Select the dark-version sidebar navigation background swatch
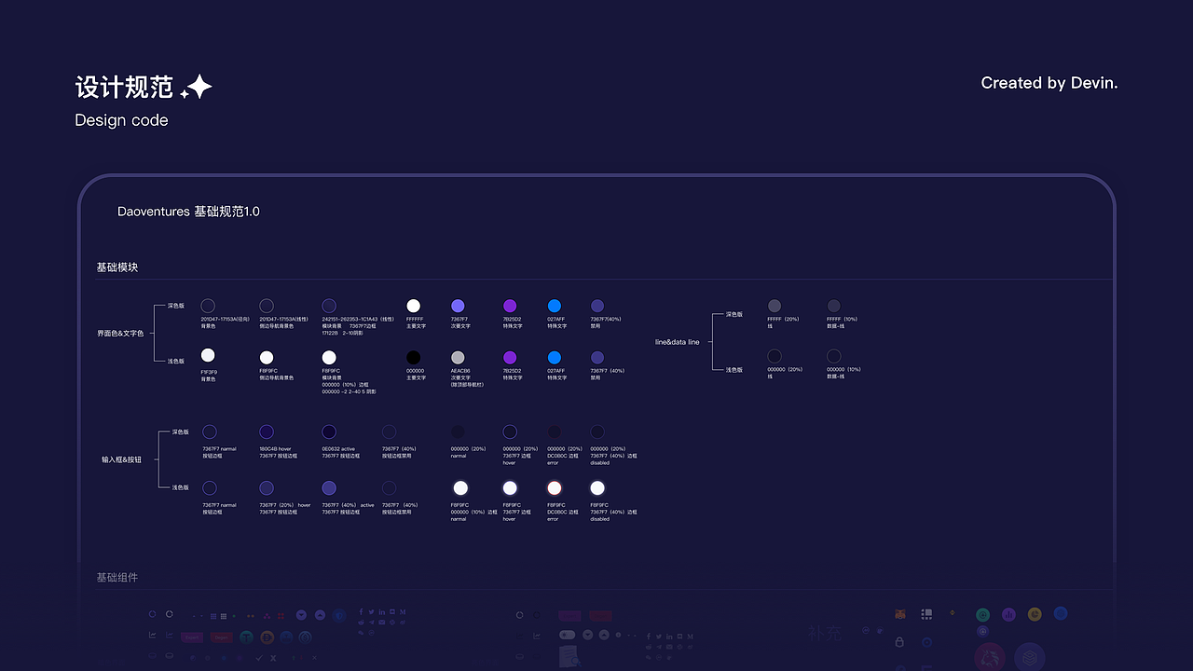This screenshot has height=671, width=1193. (x=267, y=306)
